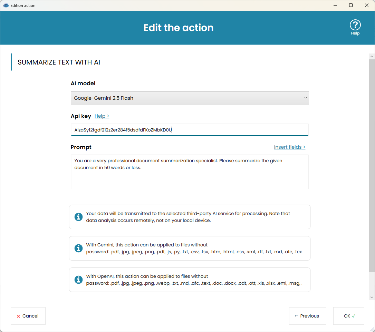Click the vertical scrollbar thumb
This screenshot has width=375, height=332.
[x=372, y=166]
